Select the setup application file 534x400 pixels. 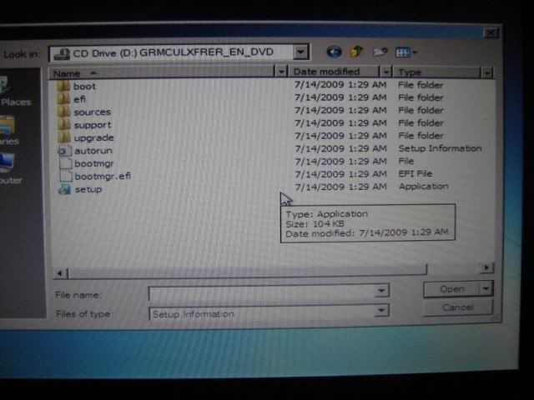88,189
